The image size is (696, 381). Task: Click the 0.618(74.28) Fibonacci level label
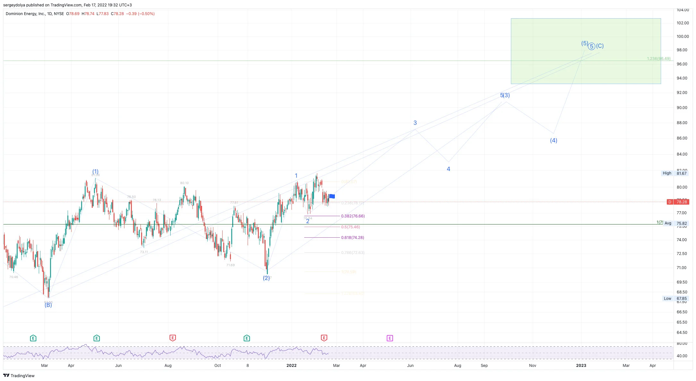pos(352,238)
